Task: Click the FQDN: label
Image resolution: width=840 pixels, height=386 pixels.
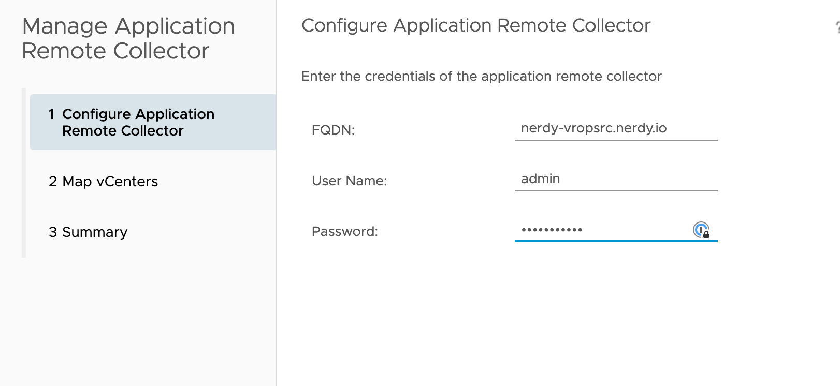Action: pyautogui.click(x=333, y=130)
